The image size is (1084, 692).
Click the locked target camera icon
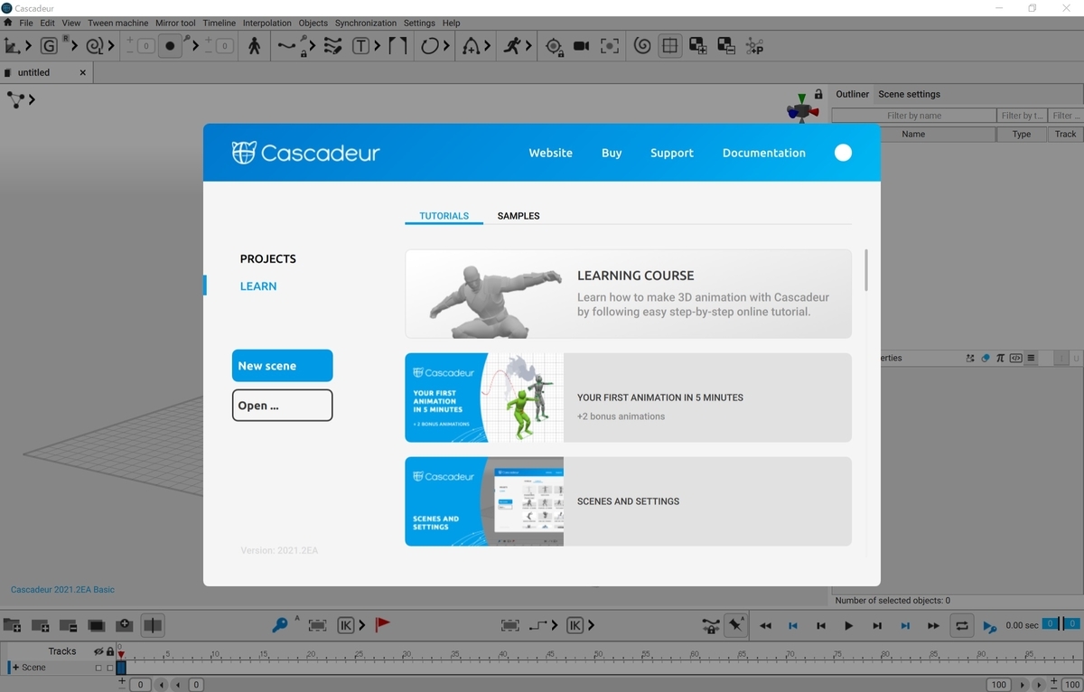point(555,46)
